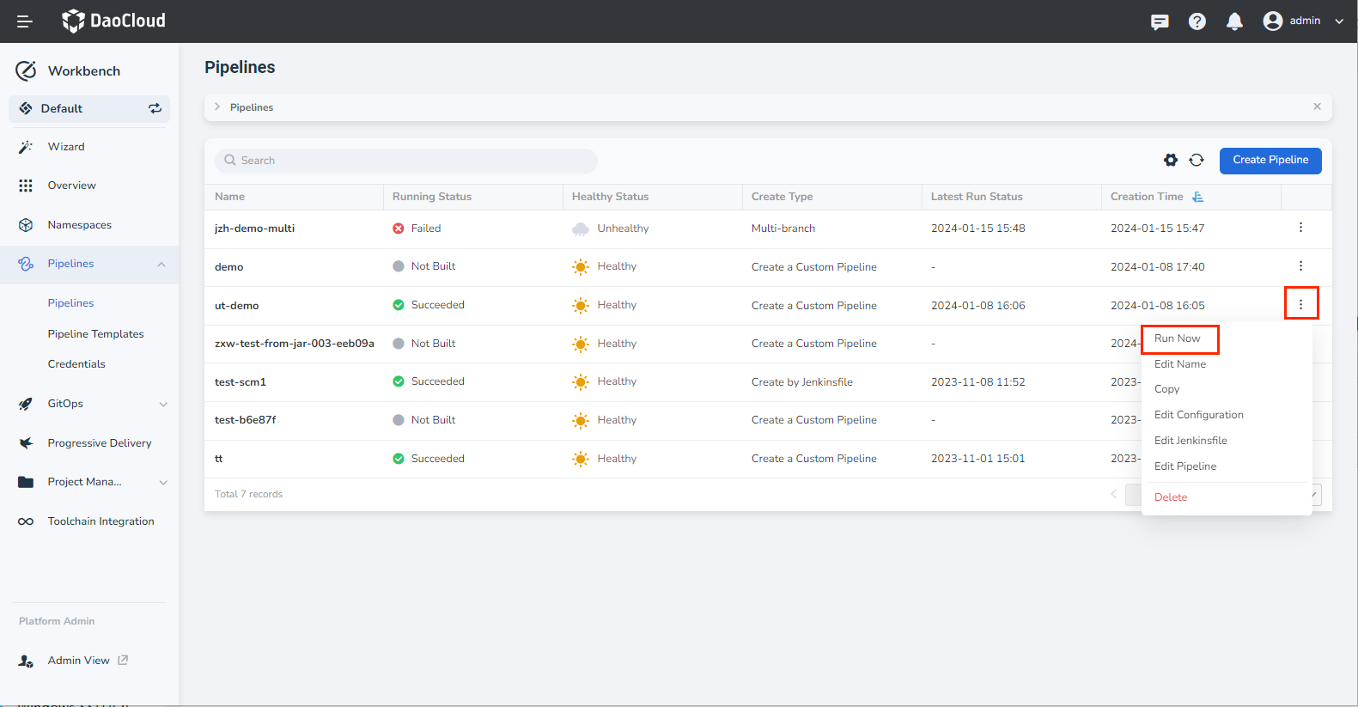Open the messages chat icon
The height and width of the screenshot is (707, 1358).
click(1160, 21)
